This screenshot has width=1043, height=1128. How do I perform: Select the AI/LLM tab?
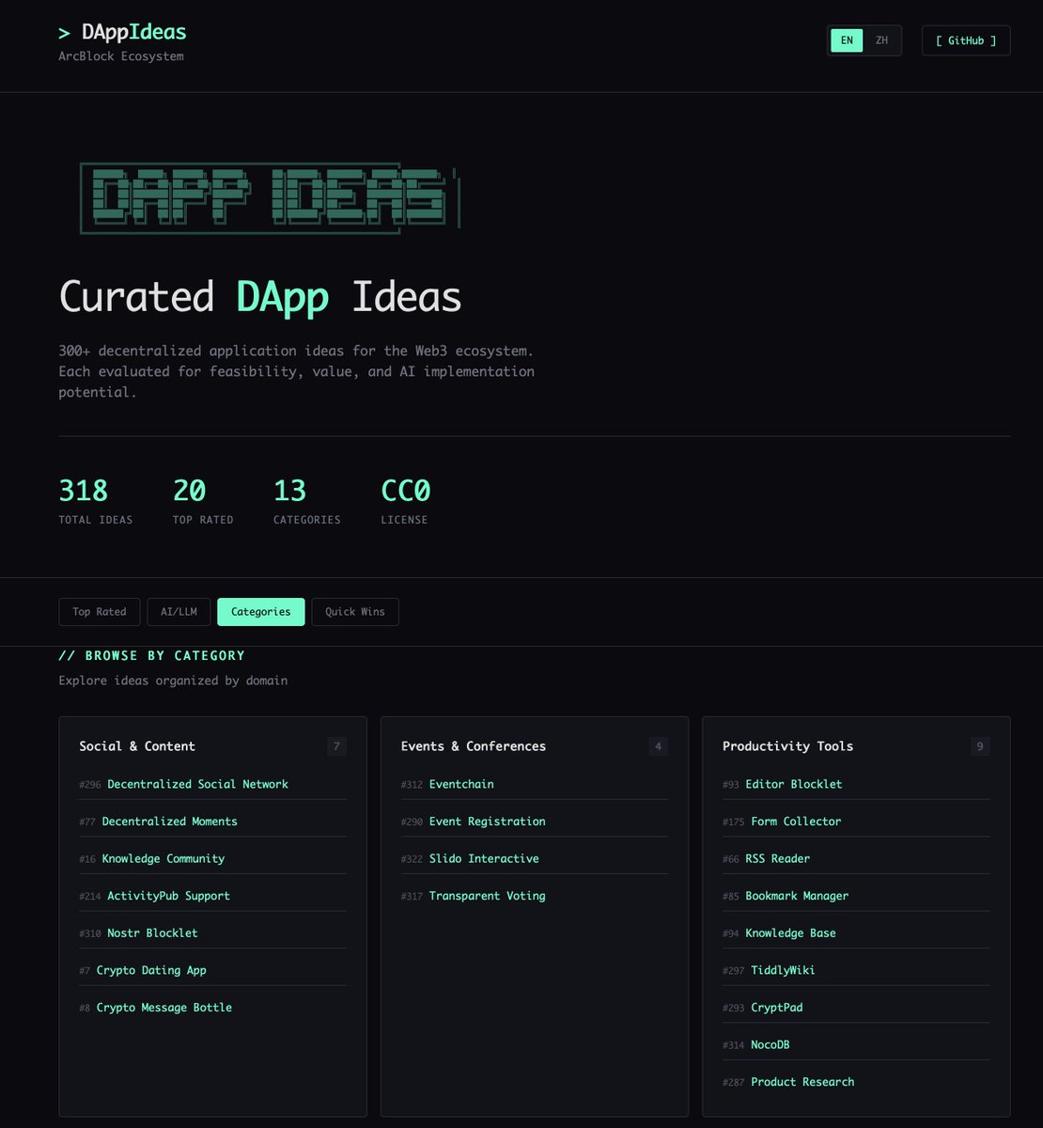[179, 612]
